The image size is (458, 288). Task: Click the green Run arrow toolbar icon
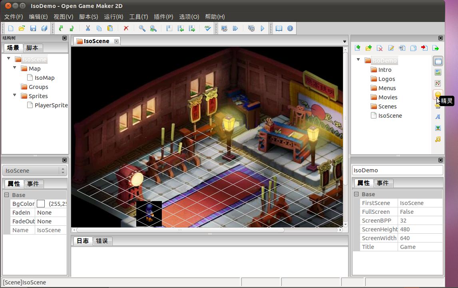[x=263, y=28]
